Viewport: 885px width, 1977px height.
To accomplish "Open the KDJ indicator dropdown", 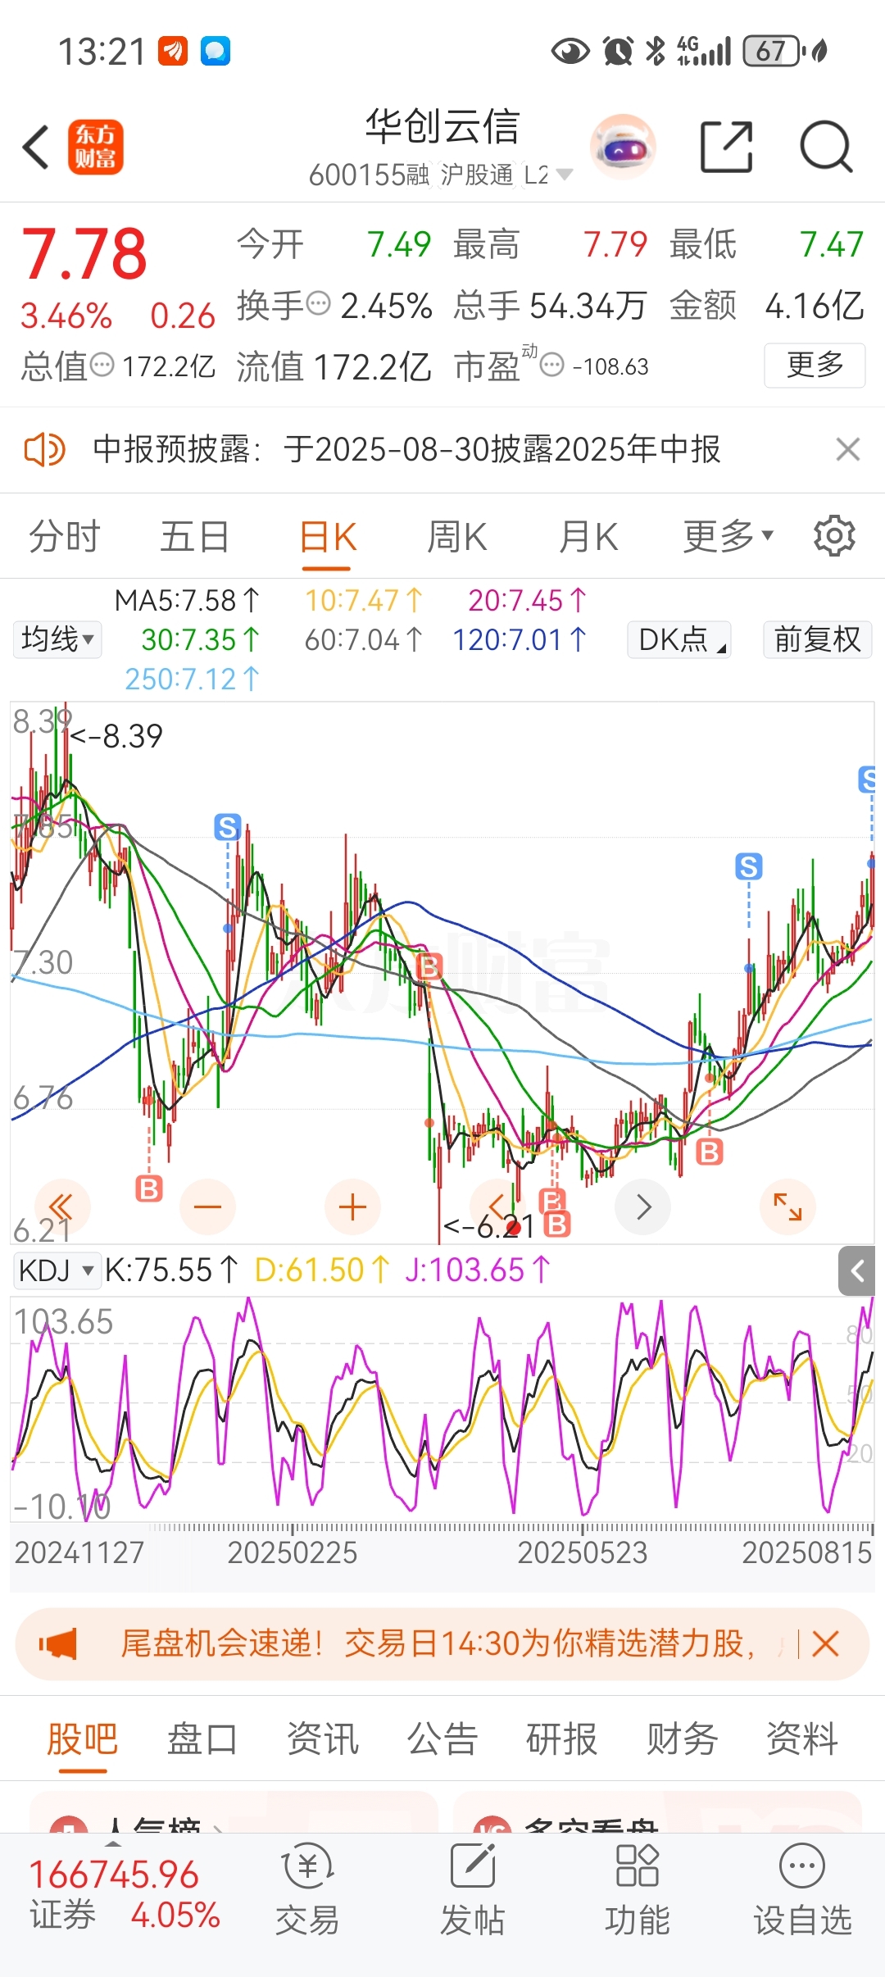I will 57,1270.
